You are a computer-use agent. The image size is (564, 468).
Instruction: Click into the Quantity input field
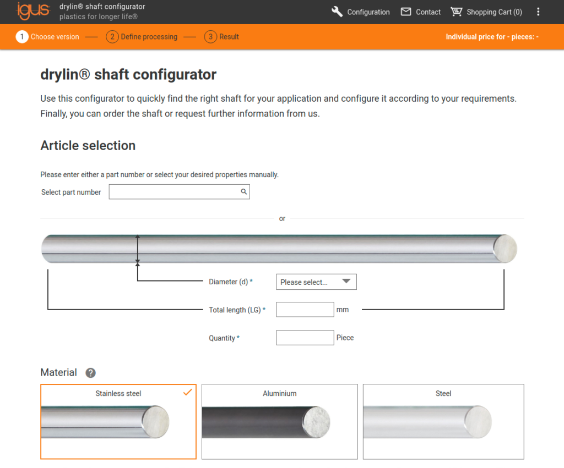click(305, 338)
